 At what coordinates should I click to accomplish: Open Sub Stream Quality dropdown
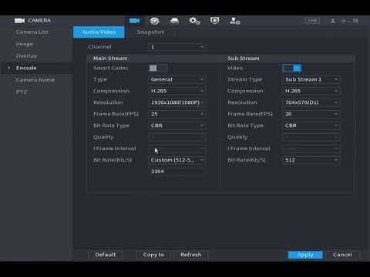311,137
